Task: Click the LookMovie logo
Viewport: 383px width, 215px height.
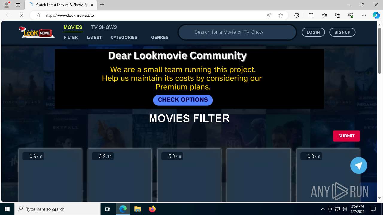Action: click(x=37, y=32)
